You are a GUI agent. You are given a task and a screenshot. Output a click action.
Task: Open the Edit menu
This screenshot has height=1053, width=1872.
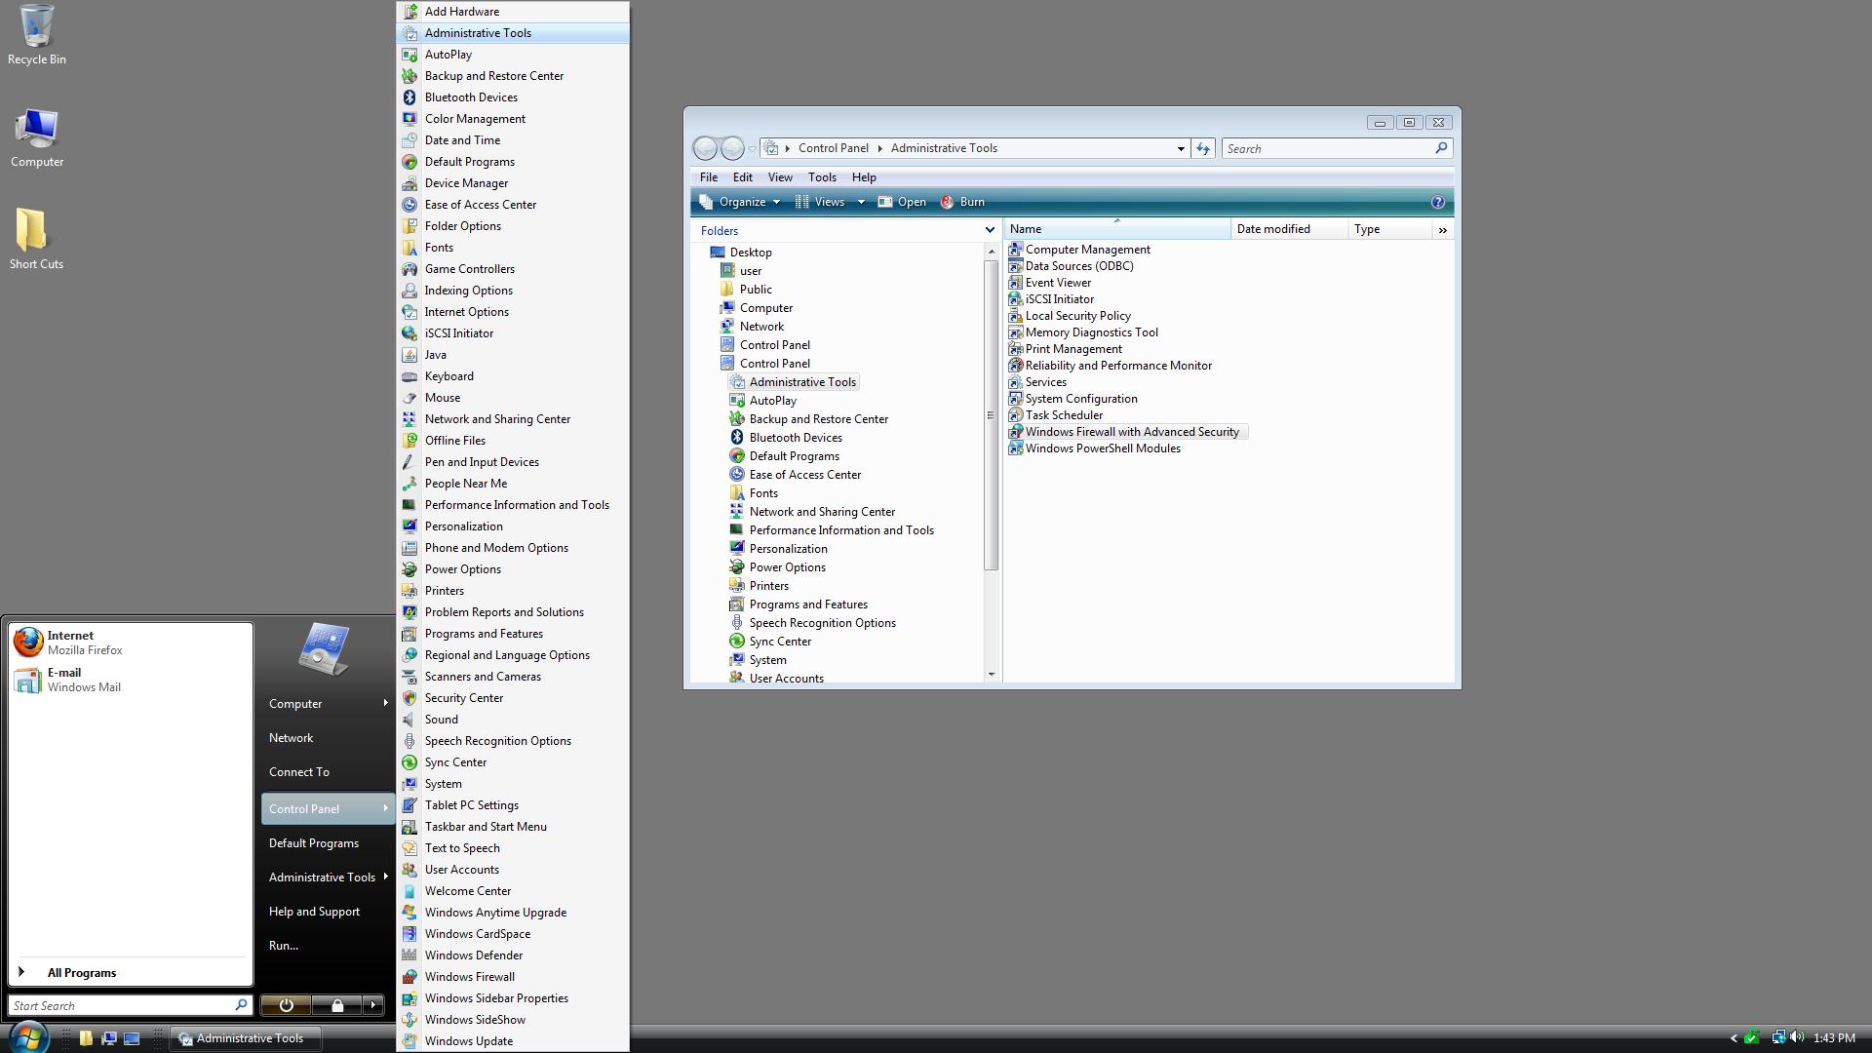pyautogui.click(x=743, y=177)
